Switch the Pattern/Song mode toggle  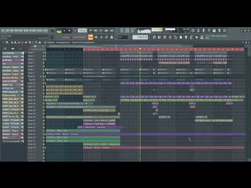(x=59, y=31)
